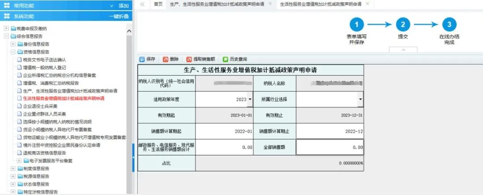The image size is (483, 195).
Task: Collapse 常用功能 panel with the chevron
Action: click(111, 6)
